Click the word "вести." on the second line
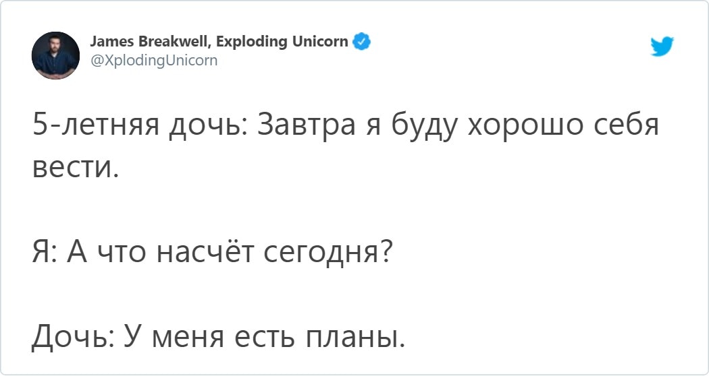709x376 pixels. coord(75,166)
